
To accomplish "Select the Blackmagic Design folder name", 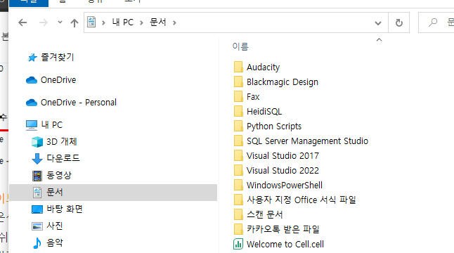I will tap(283, 82).
